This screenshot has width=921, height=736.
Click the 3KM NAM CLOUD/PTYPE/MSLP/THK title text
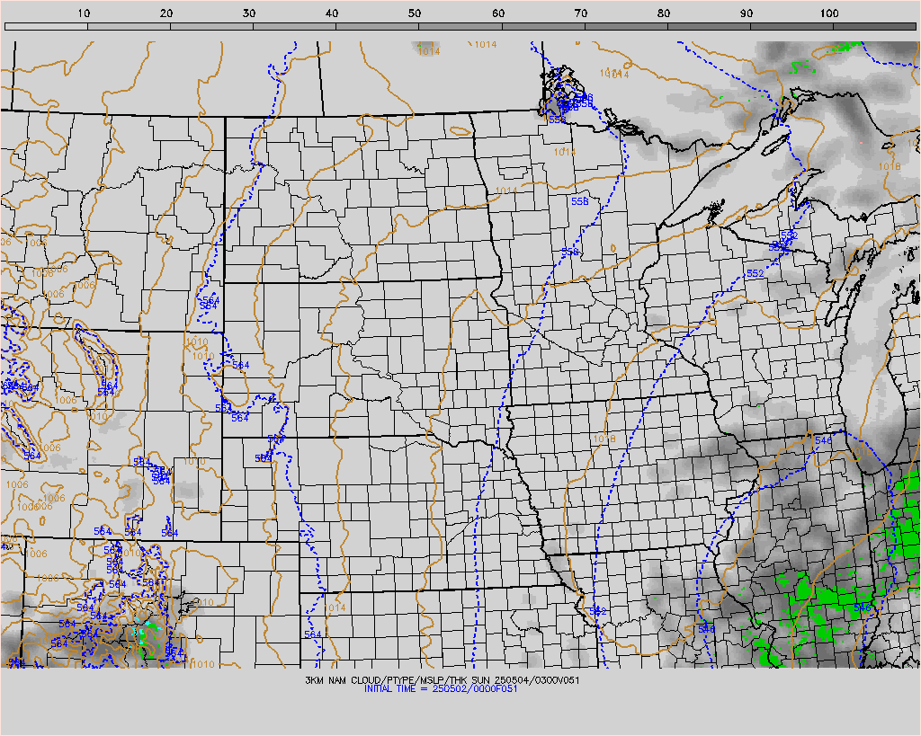pos(442,680)
